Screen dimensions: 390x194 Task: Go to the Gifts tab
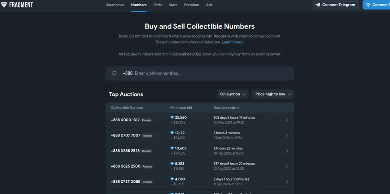(158, 5)
